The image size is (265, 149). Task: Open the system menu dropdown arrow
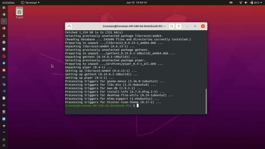[x=261, y=2]
